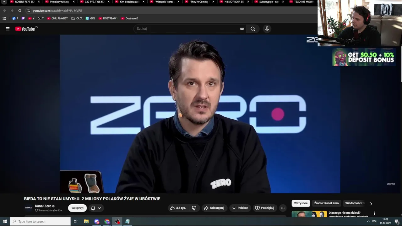402x226 pixels.
Task: Open the apps grid in bookmarks bar
Action: 4,19
